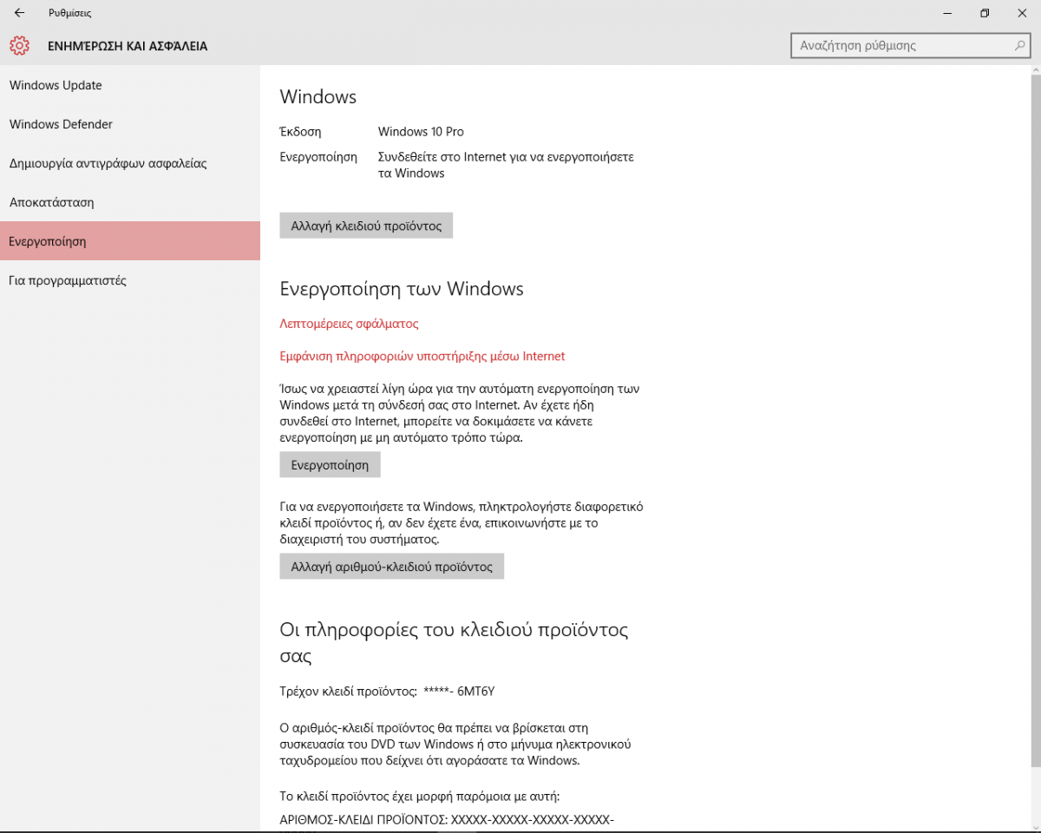Click the vertical scrollbar thumb

(1035, 421)
